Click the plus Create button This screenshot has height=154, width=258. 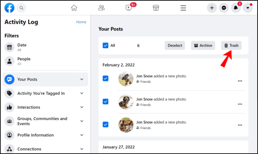(x=212, y=8)
